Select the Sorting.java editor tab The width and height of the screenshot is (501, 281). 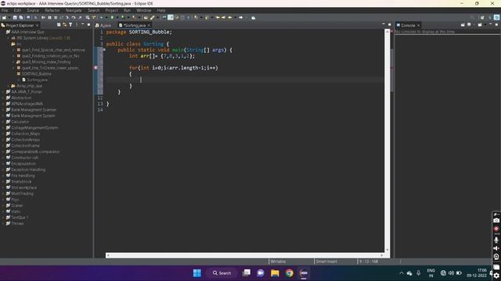pyautogui.click(x=134, y=25)
